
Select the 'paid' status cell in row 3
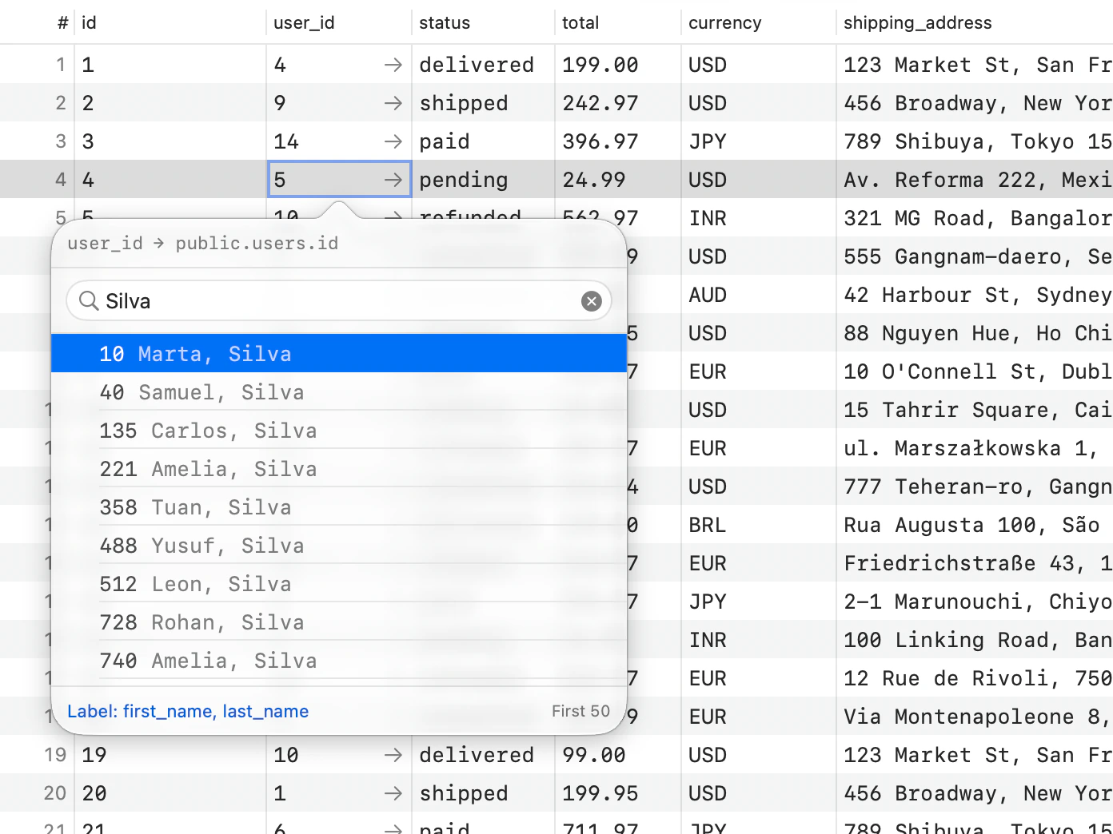483,141
